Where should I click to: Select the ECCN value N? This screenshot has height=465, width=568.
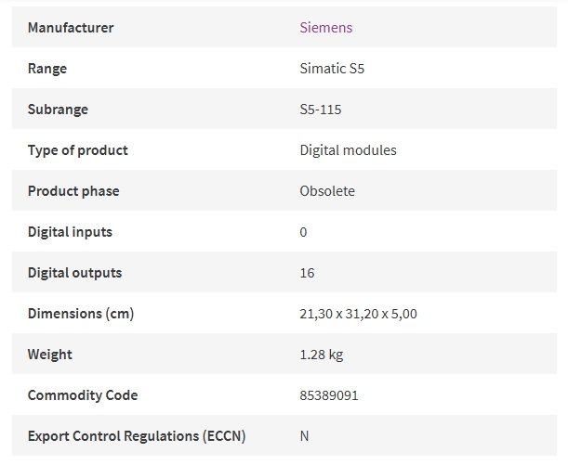coord(304,436)
